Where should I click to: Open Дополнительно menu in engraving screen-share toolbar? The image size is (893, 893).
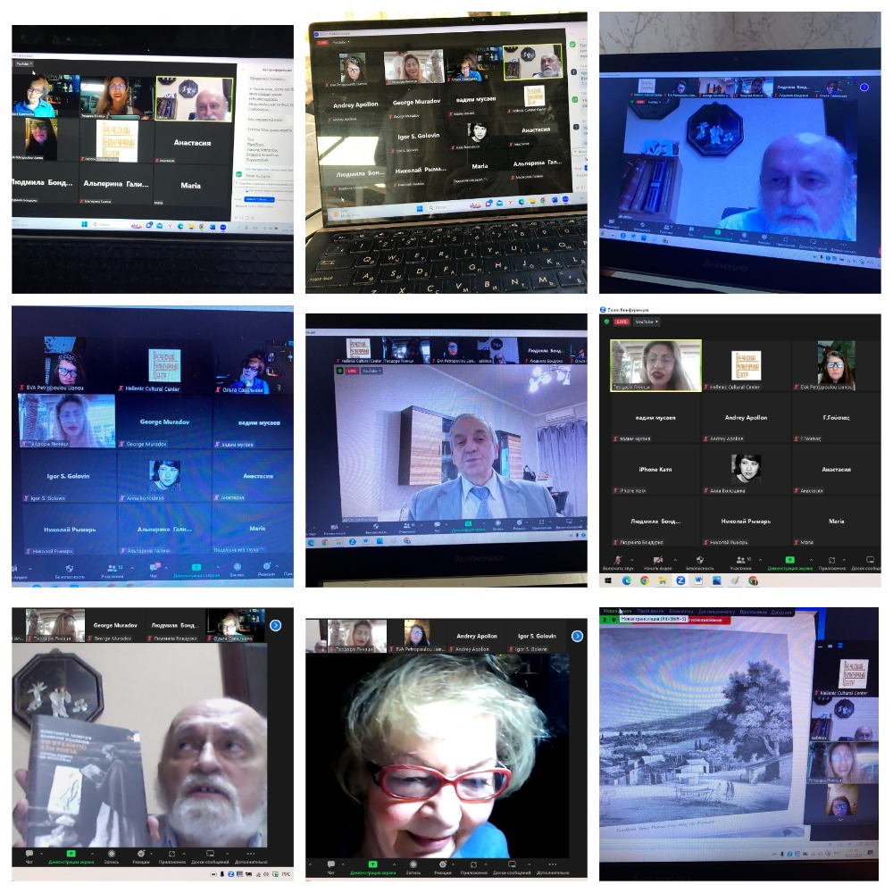[x=781, y=613]
